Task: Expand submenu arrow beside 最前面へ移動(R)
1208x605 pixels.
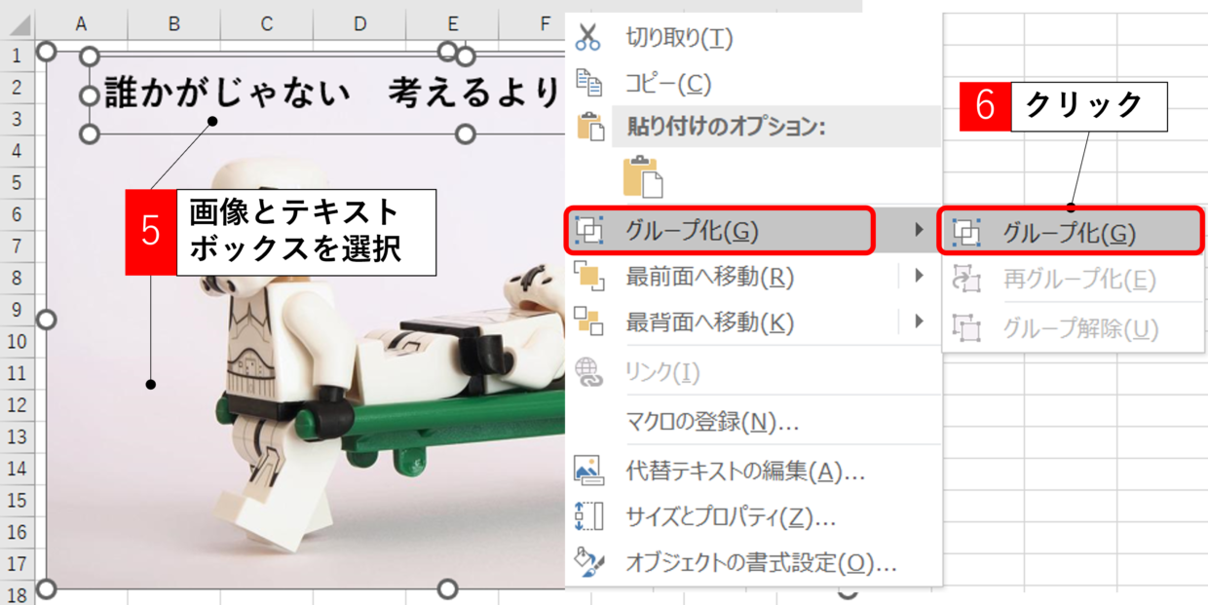Action: coord(918,277)
